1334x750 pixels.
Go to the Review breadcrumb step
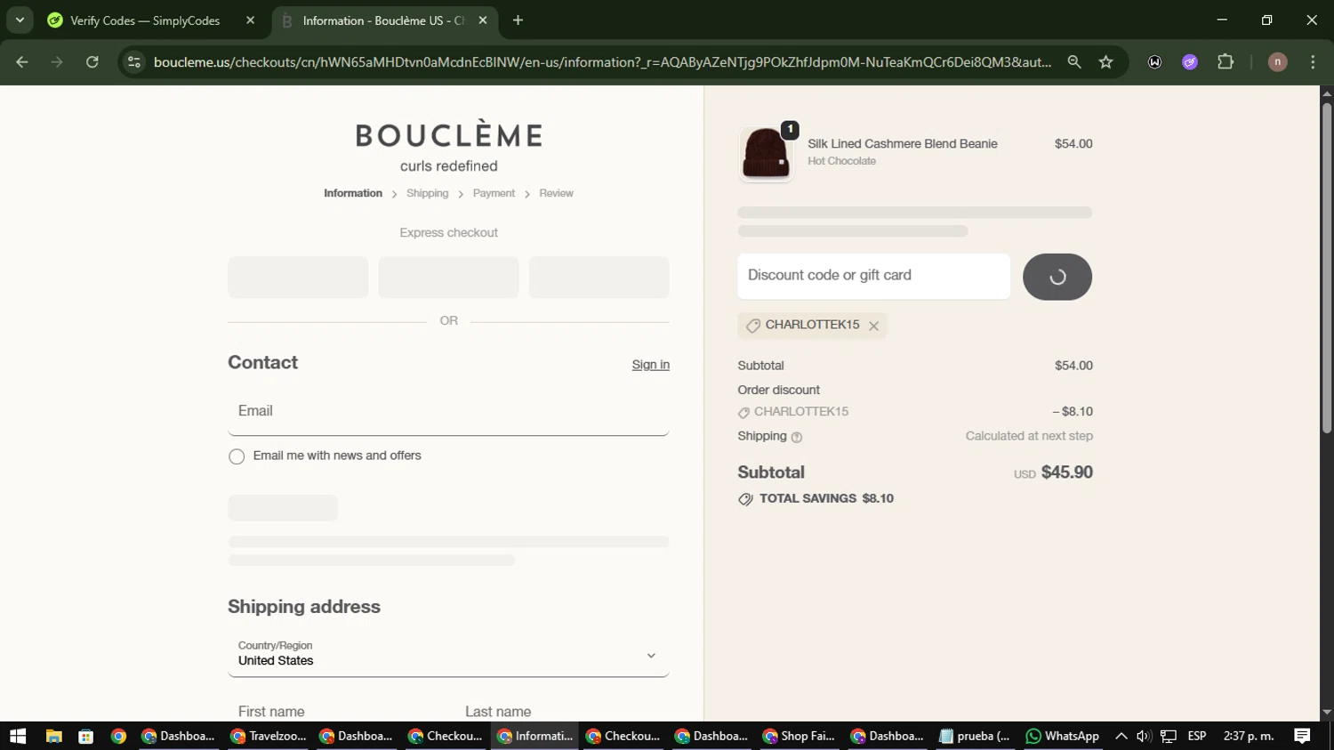pyautogui.click(x=556, y=193)
